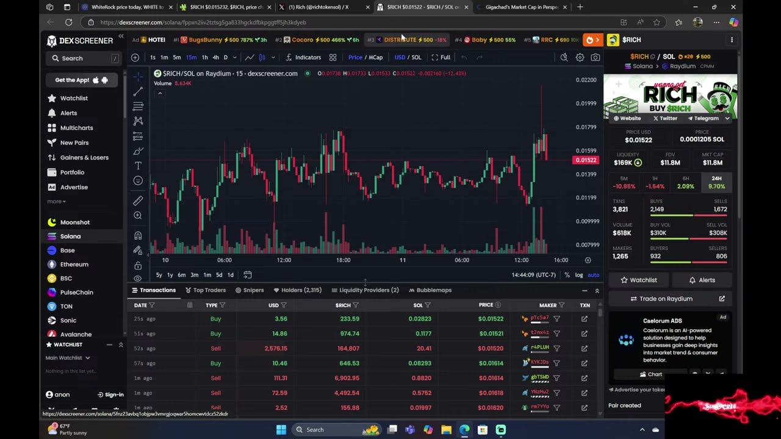Open the go-to-date calendar icon
The image size is (781, 439).
(x=247, y=274)
